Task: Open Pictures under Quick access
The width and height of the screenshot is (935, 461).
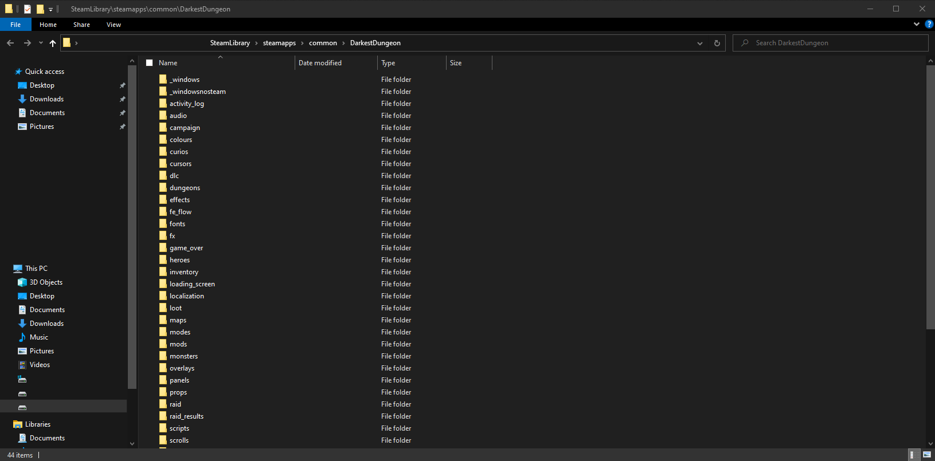Action: 41,127
